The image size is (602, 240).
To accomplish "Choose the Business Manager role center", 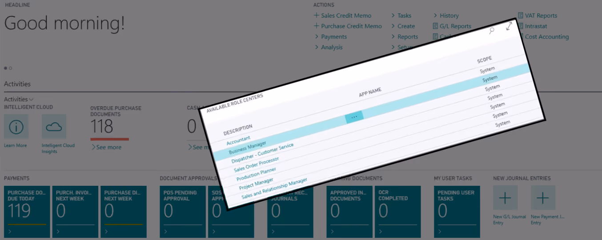I will click(x=248, y=148).
